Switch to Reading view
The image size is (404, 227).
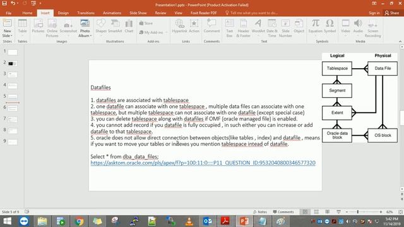pos(327,212)
